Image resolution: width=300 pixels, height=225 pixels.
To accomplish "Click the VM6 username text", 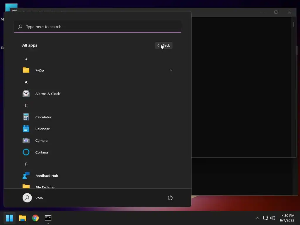I will [x=39, y=198].
